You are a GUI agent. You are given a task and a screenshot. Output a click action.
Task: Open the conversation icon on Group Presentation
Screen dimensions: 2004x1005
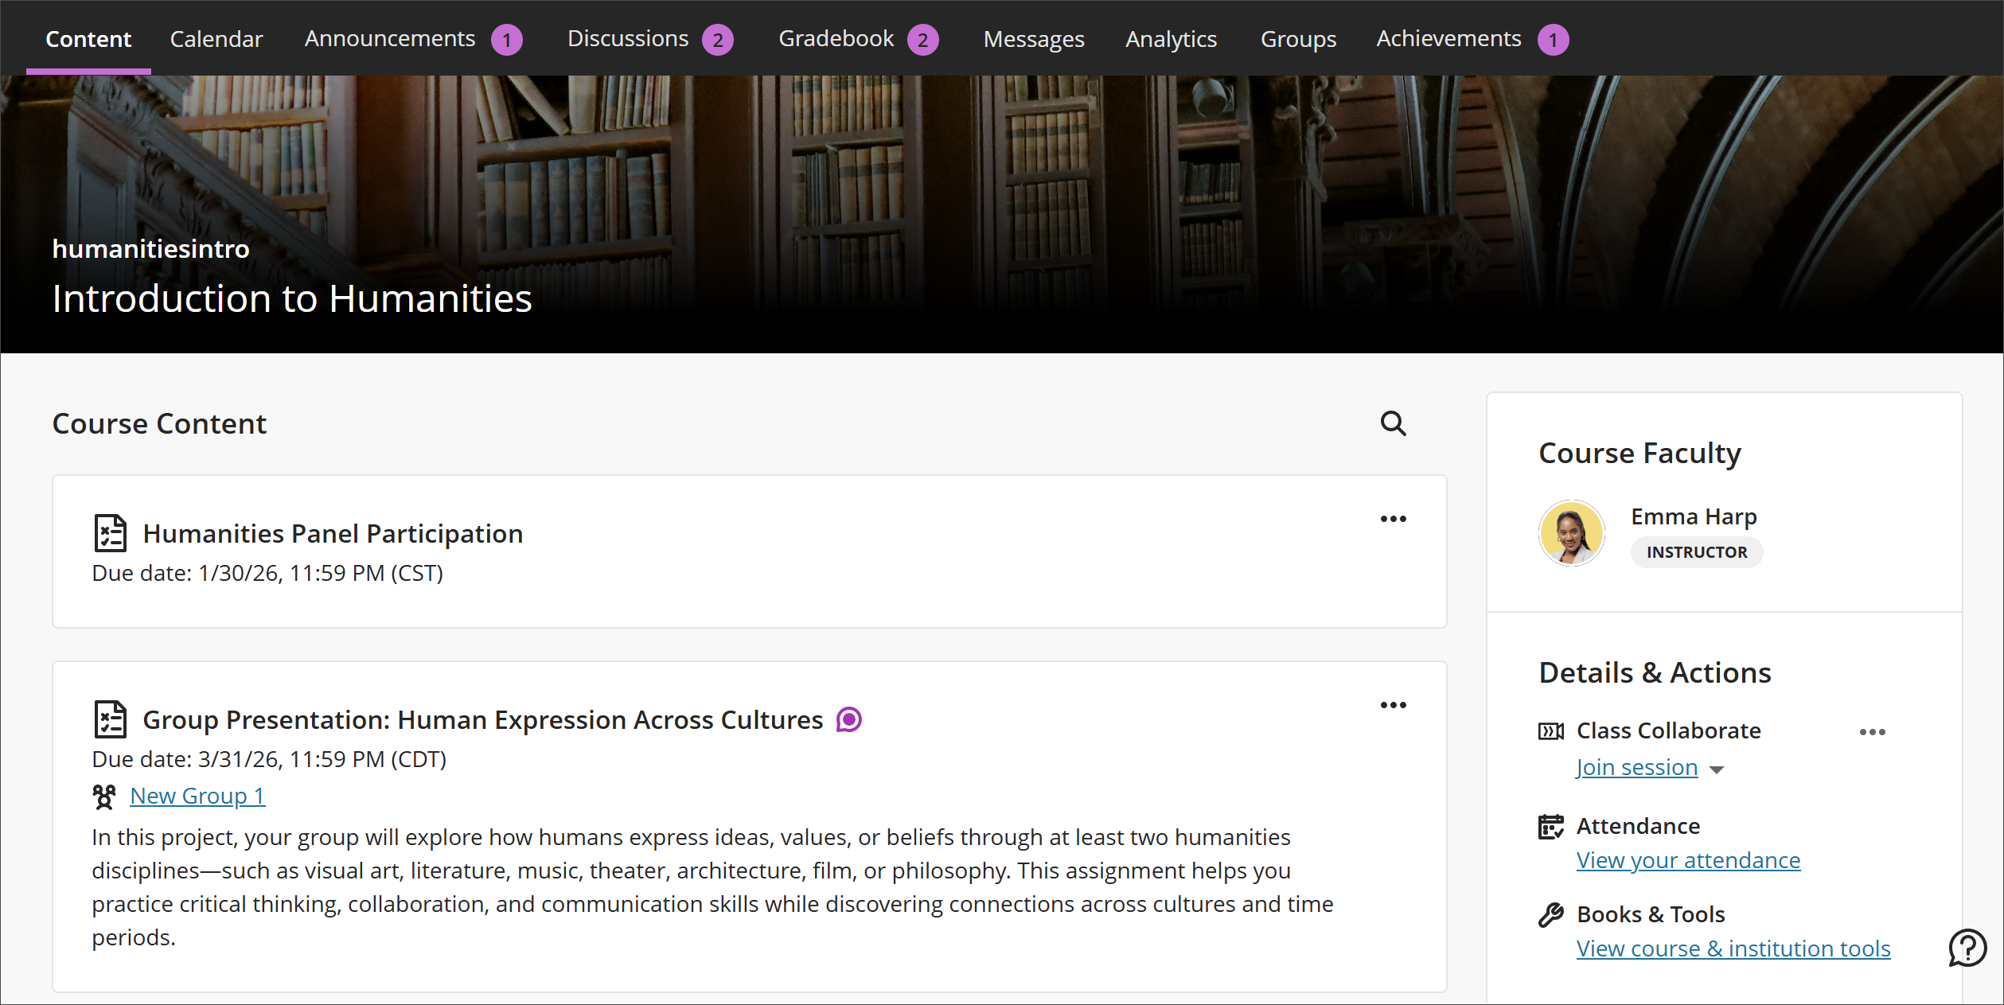click(849, 719)
